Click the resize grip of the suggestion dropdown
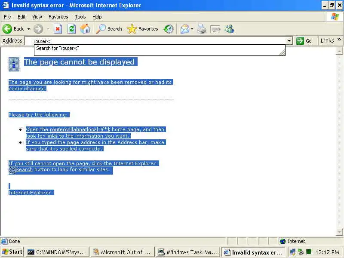 282,52
